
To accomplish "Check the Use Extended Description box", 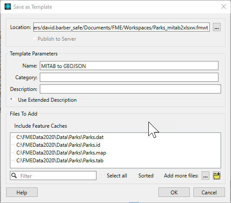I will [x=14, y=100].
